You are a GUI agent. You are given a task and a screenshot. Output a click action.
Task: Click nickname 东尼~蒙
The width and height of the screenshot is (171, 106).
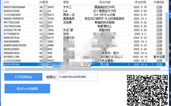click(x=68, y=30)
